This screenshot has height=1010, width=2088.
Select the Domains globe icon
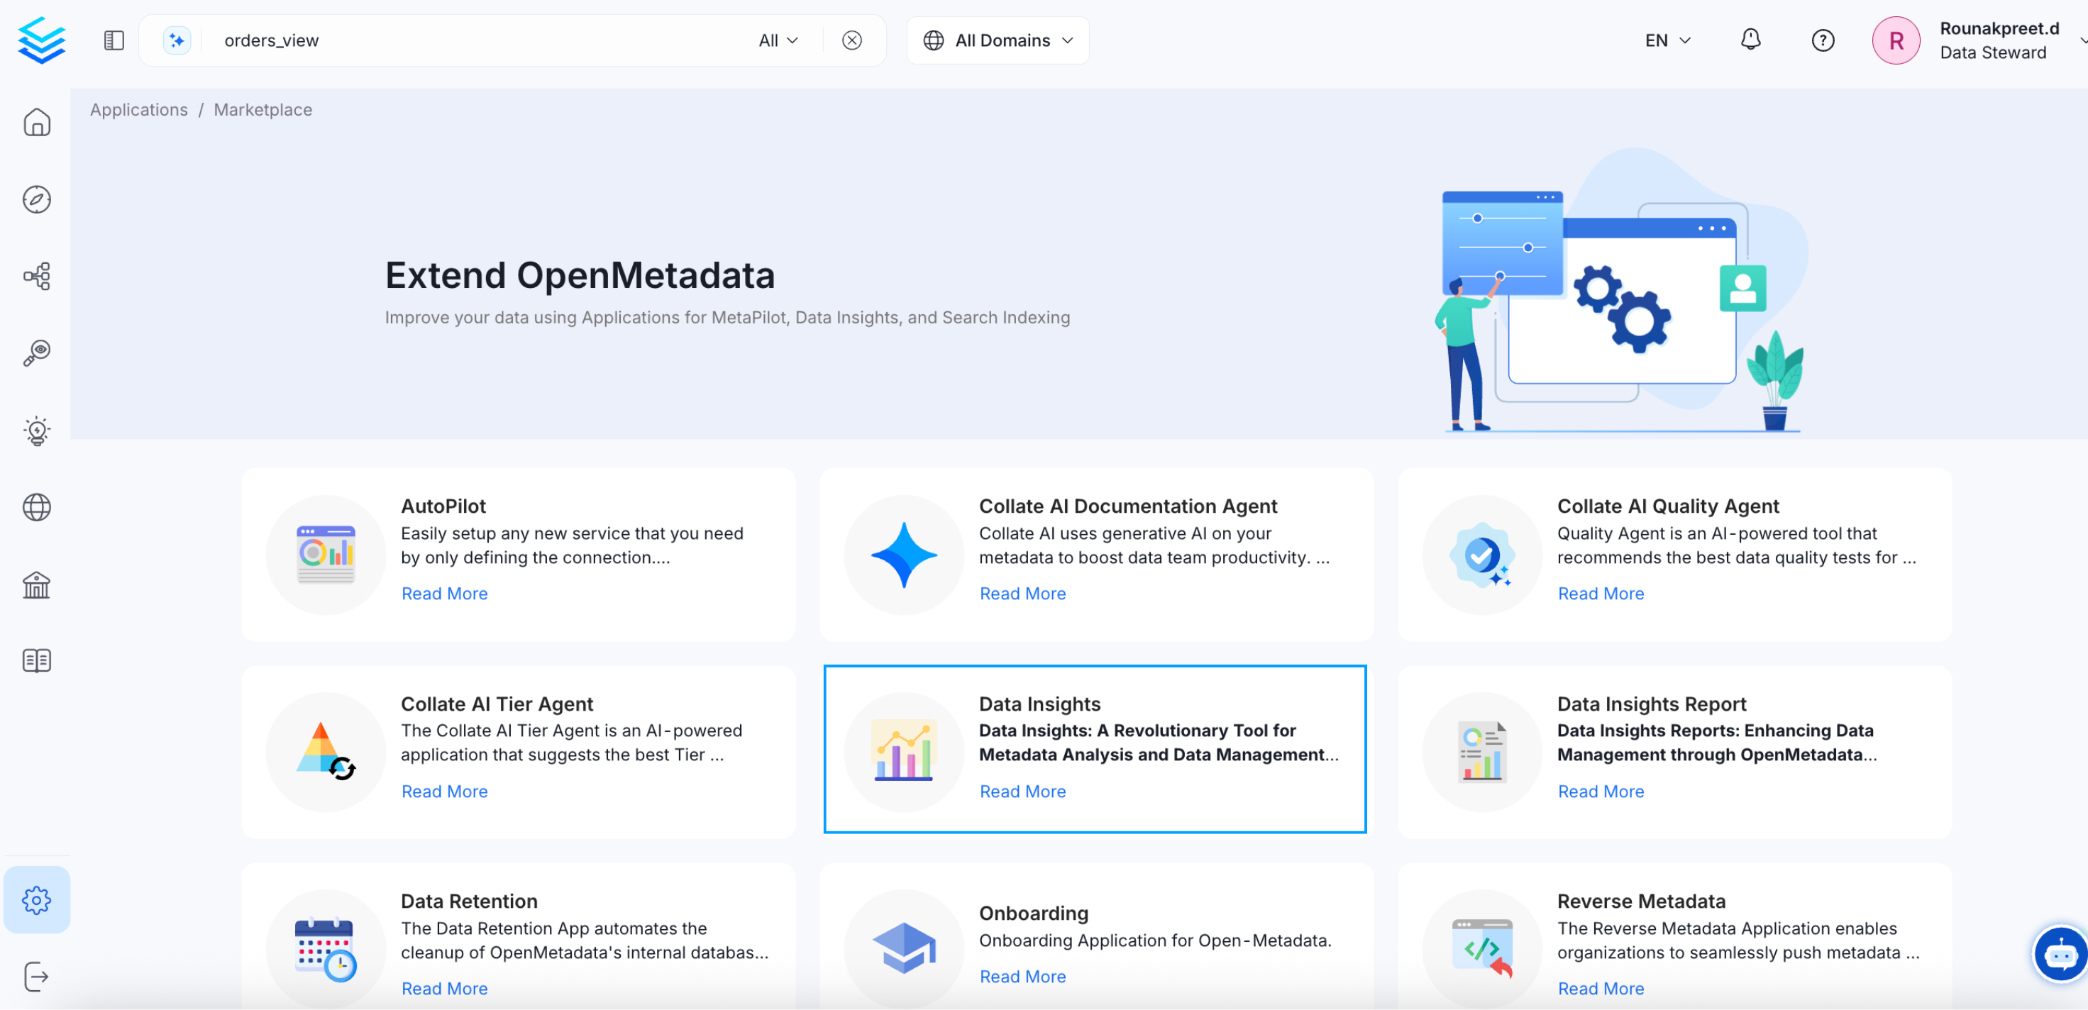[38, 507]
